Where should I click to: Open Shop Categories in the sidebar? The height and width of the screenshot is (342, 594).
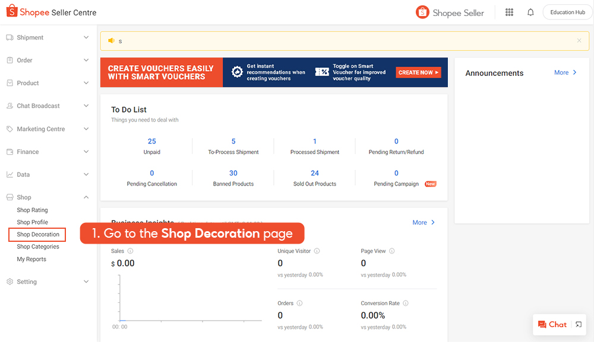(38, 247)
